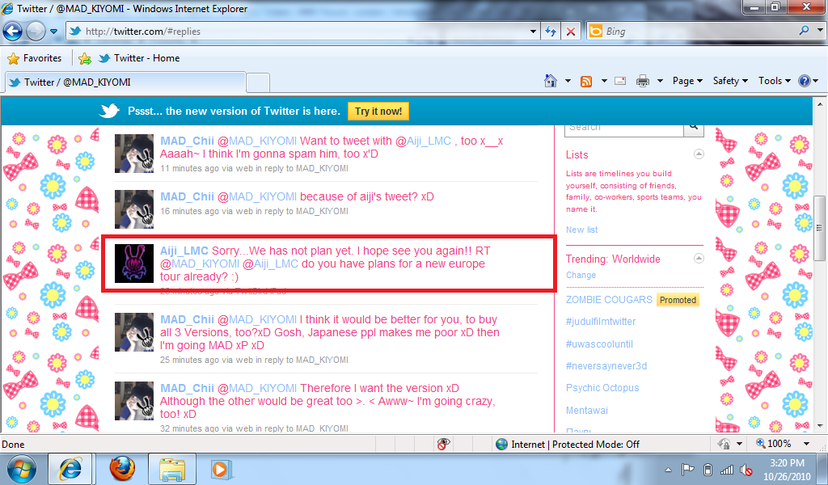This screenshot has width=828, height=485.
Task: Click the scrollbar down arrow
Action: (x=820, y=426)
